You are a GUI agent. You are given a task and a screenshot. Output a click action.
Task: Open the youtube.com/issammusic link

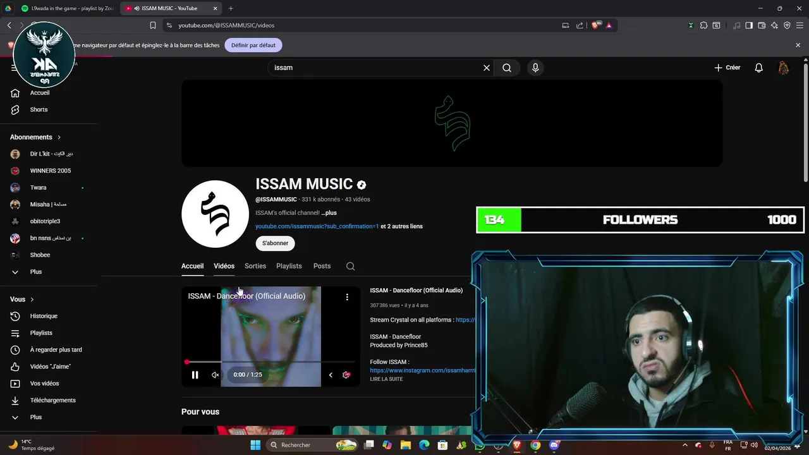[x=317, y=226]
